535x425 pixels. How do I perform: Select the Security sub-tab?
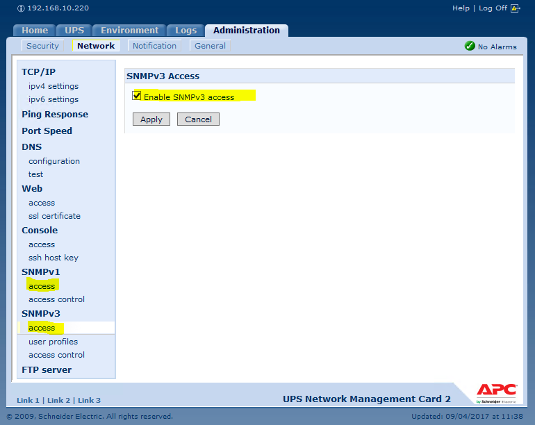tap(42, 46)
